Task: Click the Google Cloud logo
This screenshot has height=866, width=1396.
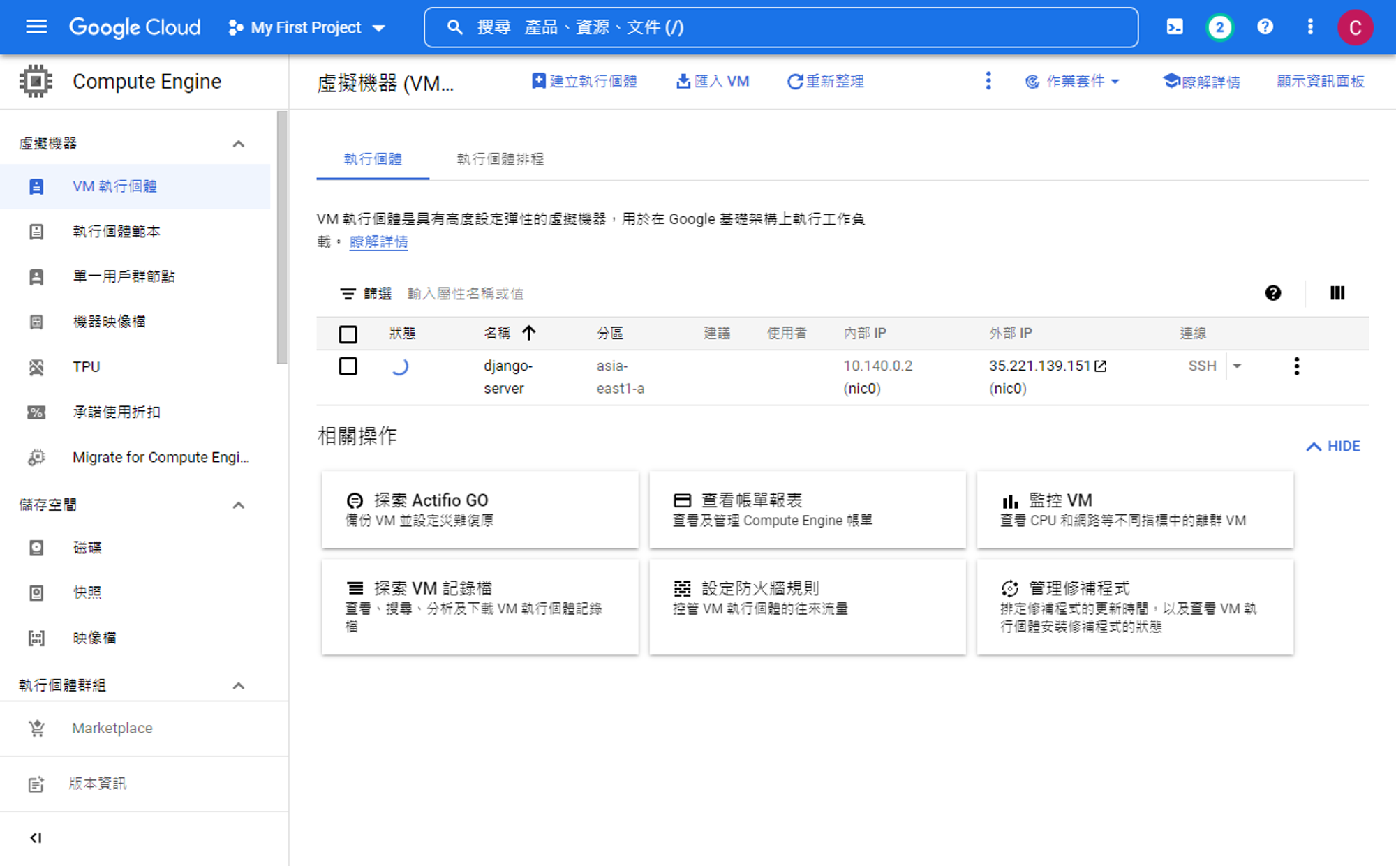Action: 135,27
